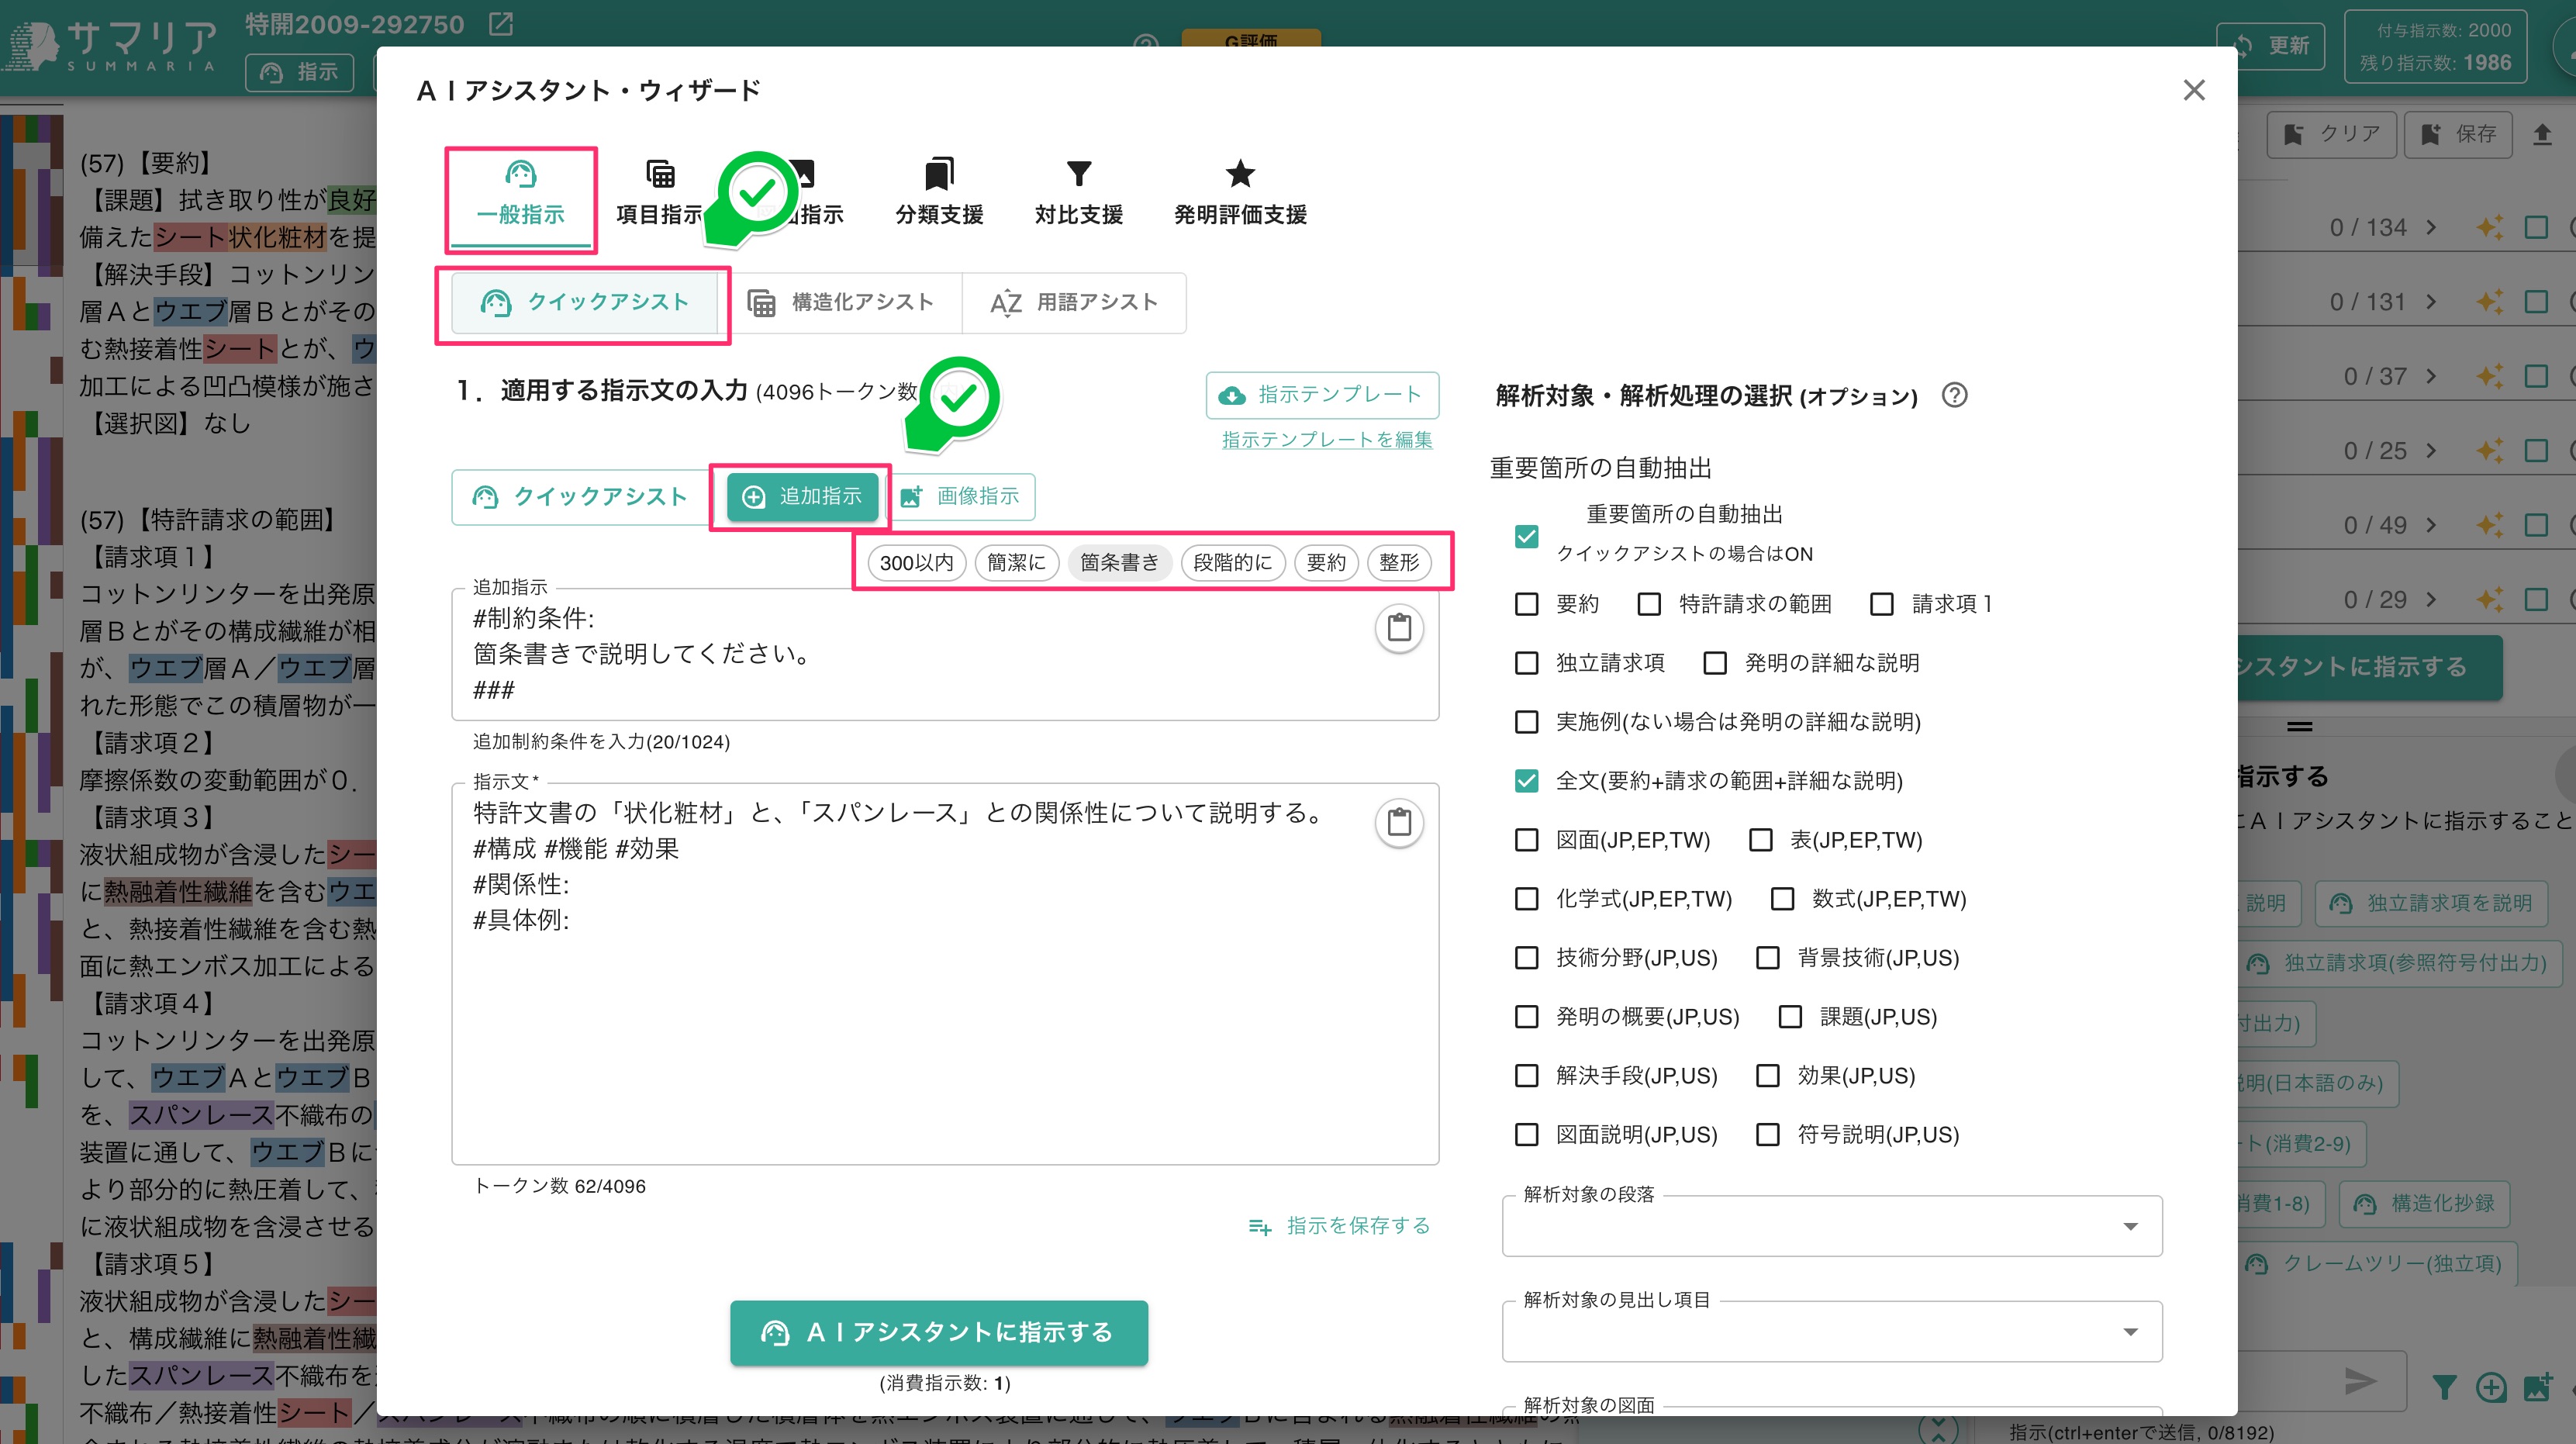Close the AI assistant wizard dialog
2576x1444 pixels.
[x=2194, y=90]
